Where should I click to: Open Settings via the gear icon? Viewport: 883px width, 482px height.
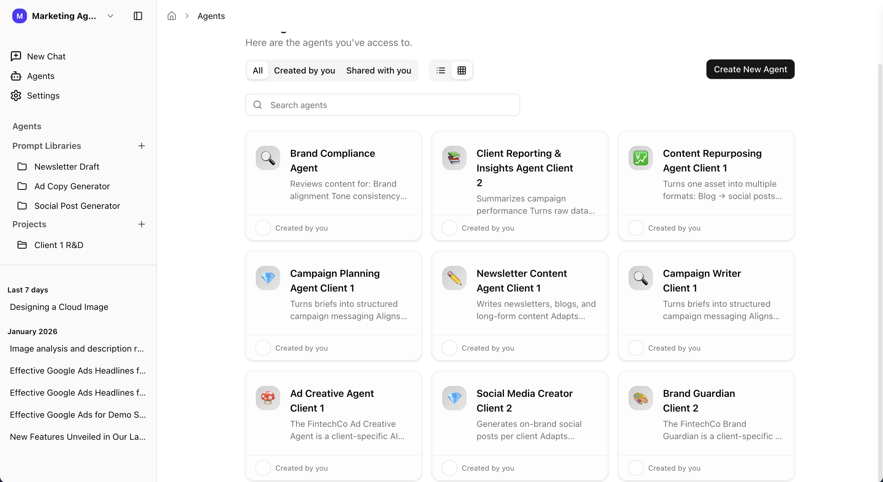click(16, 96)
